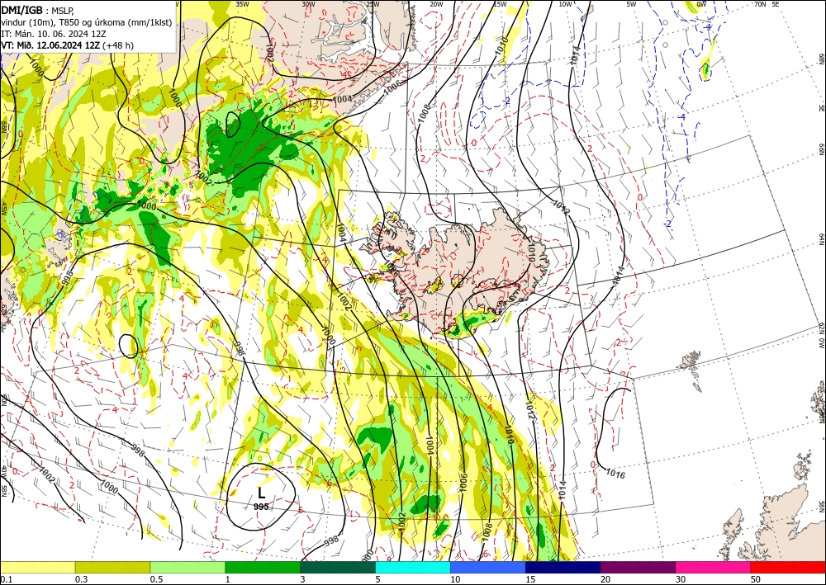The image size is (826, 585).
Task: Click the '50' legend scale value
Action: pyautogui.click(x=756, y=579)
